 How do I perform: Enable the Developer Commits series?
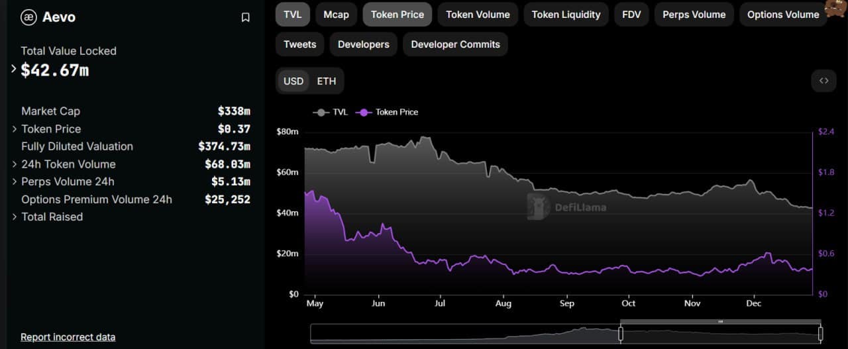456,44
